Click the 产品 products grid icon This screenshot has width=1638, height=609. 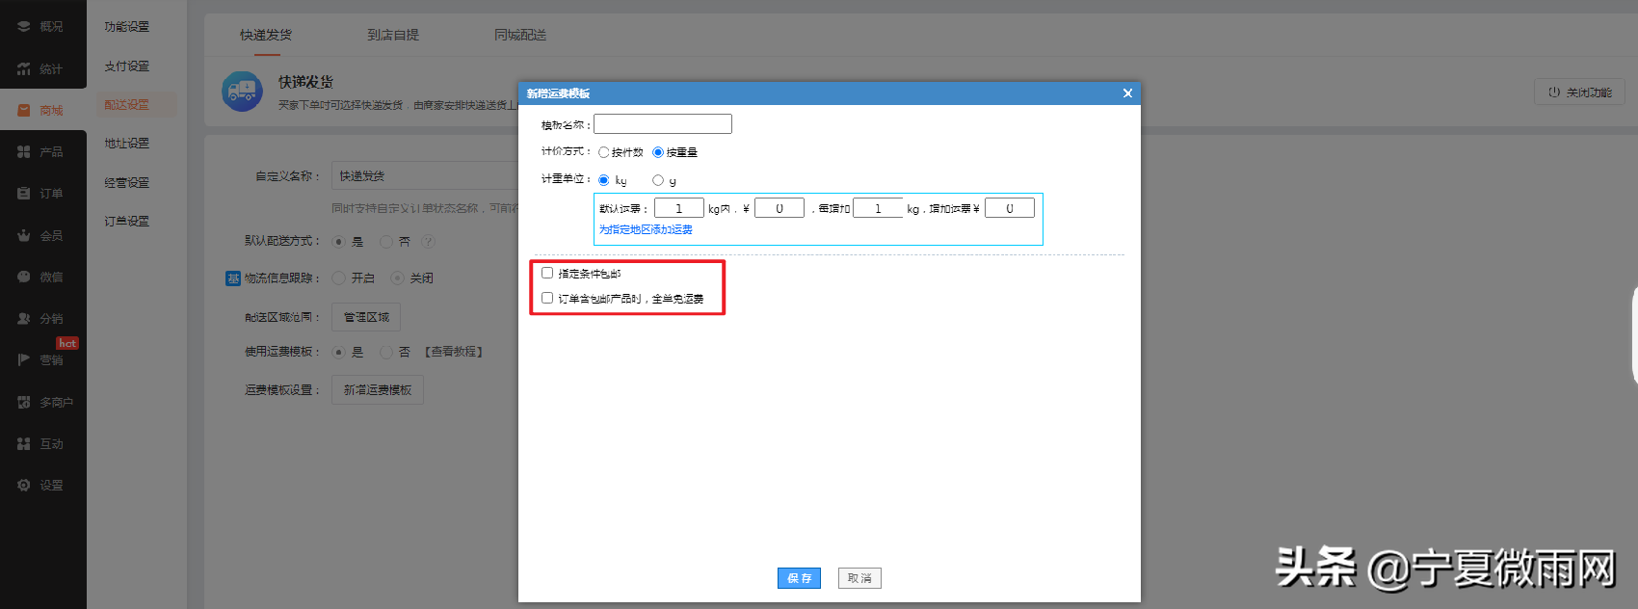[x=24, y=151]
